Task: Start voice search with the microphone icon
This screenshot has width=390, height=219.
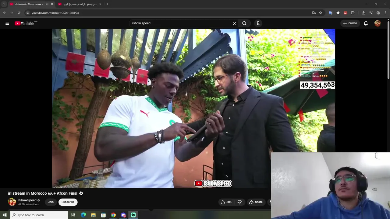Action: click(x=258, y=23)
